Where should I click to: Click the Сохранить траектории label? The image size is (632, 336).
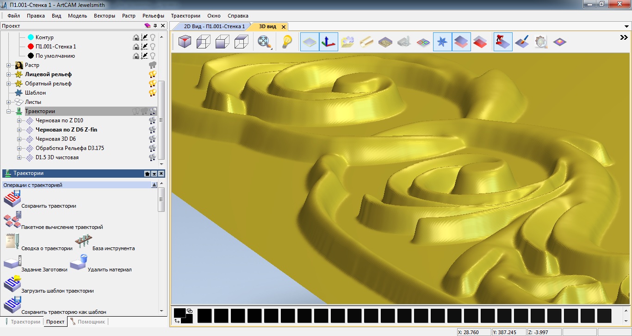coord(49,206)
